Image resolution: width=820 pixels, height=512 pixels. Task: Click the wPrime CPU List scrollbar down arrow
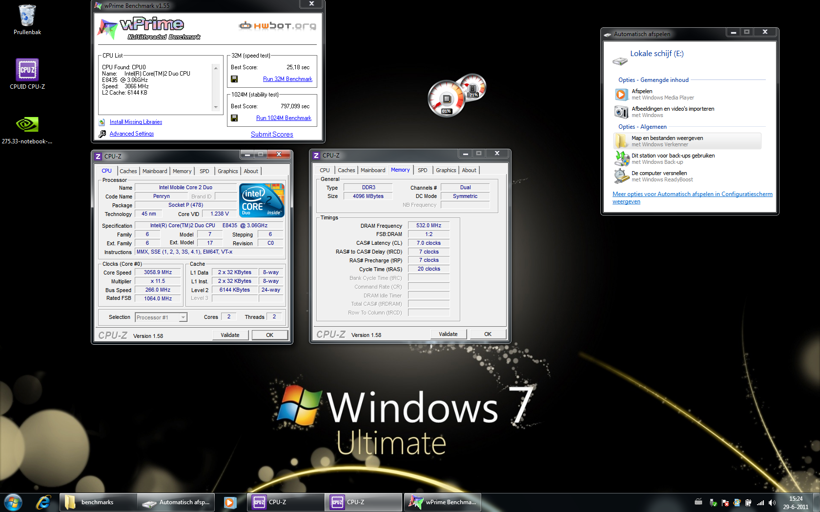(x=216, y=107)
